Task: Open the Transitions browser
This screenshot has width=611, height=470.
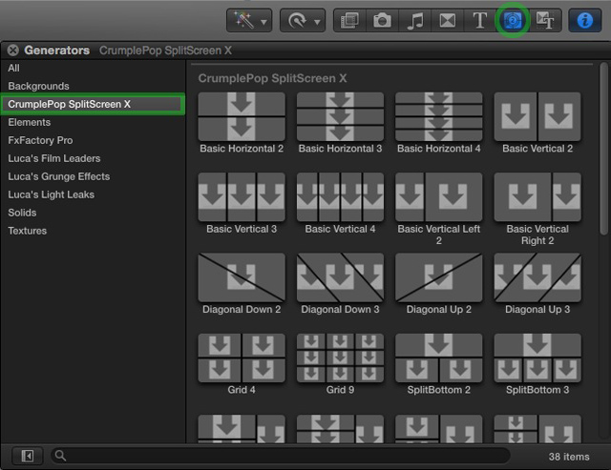Action: pyautogui.click(x=448, y=20)
